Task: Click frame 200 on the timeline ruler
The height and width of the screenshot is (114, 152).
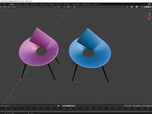Action: click(x=116, y=109)
